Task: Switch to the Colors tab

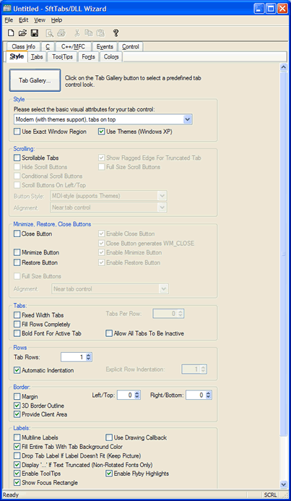Action: (111, 57)
